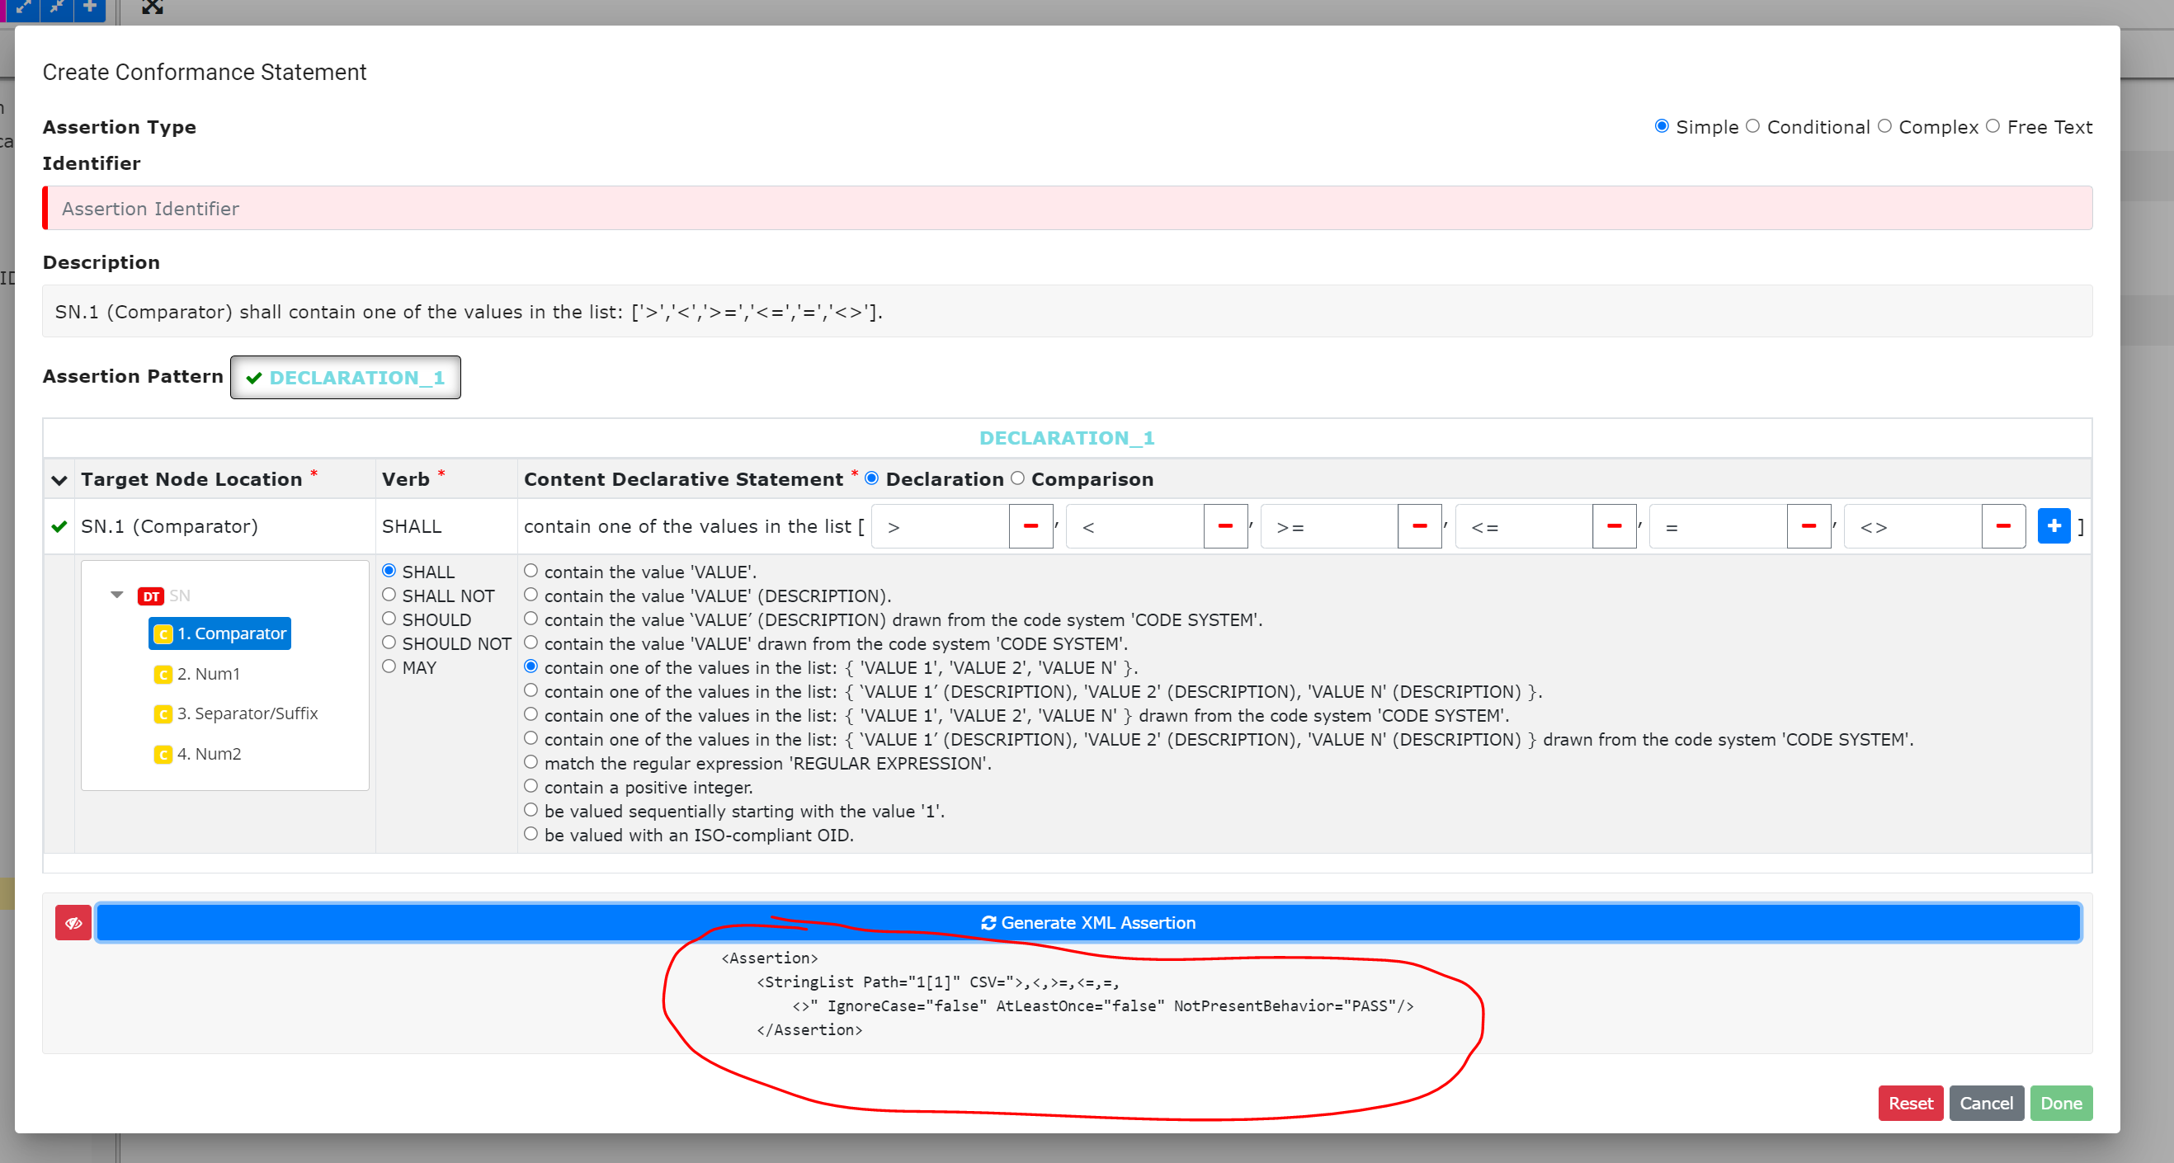2174x1163 pixels.
Task: Remove the '>' value with its minus icon
Action: click(x=1030, y=525)
